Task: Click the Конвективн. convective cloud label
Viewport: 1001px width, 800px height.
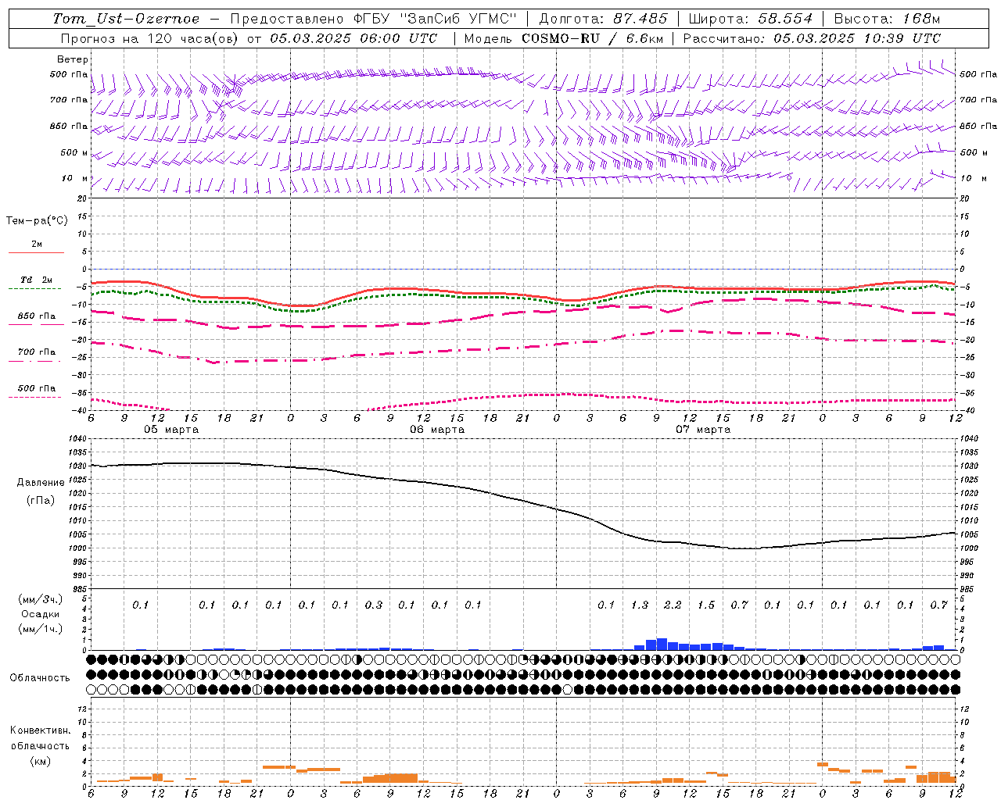Action: tap(40, 730)
